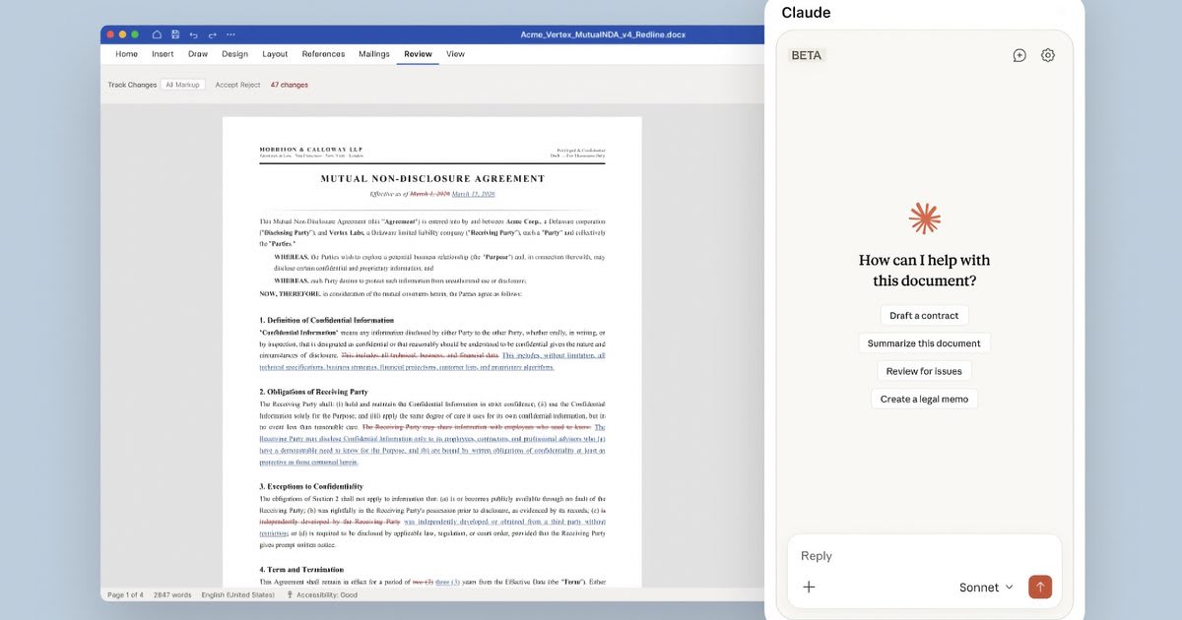Open the All Markup dropdown

point(182,85)
